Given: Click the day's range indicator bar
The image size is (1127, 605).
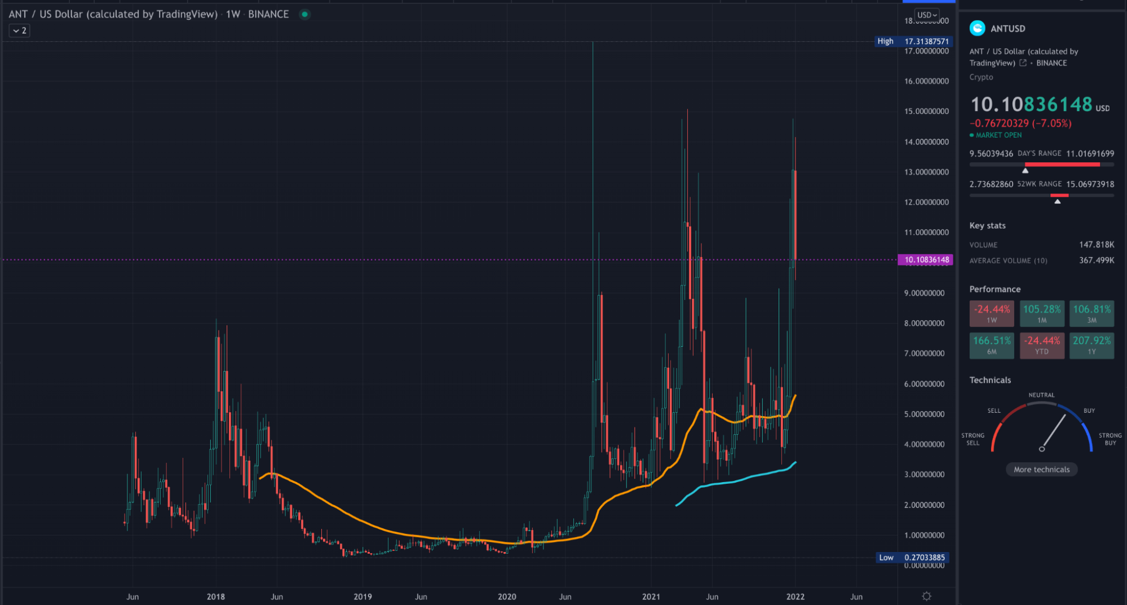Looking at the screenshot, I should pyautogui.click(x=1042, y=165).
